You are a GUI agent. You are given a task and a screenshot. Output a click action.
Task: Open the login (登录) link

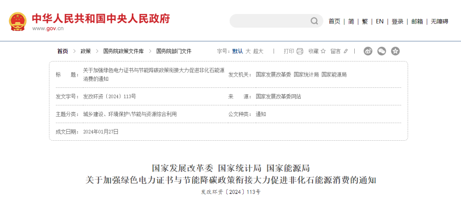click(397, 21)
